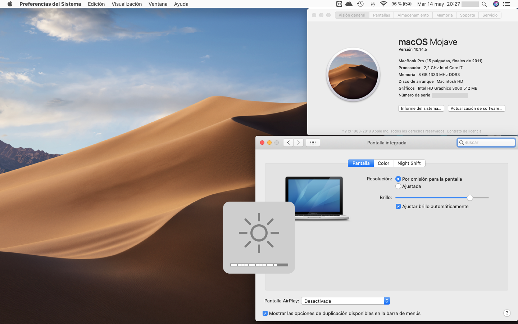
Task: Open the Notification Center list icon
Action: point(506,4)
